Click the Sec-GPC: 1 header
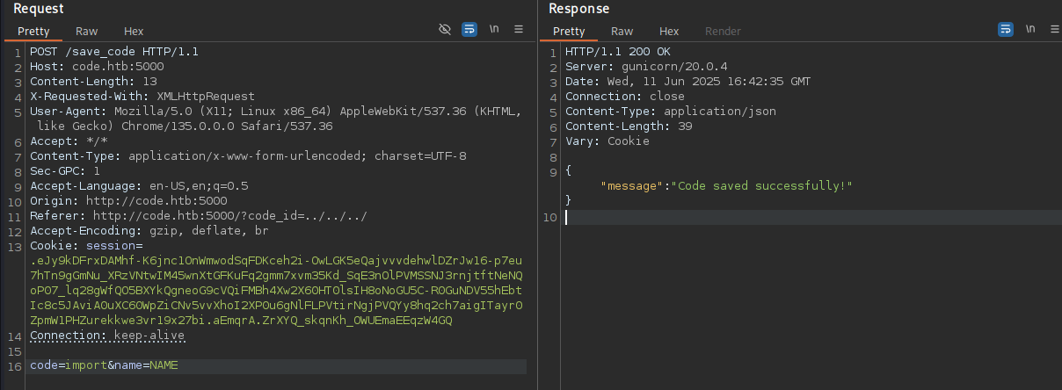 coord(65,170)
